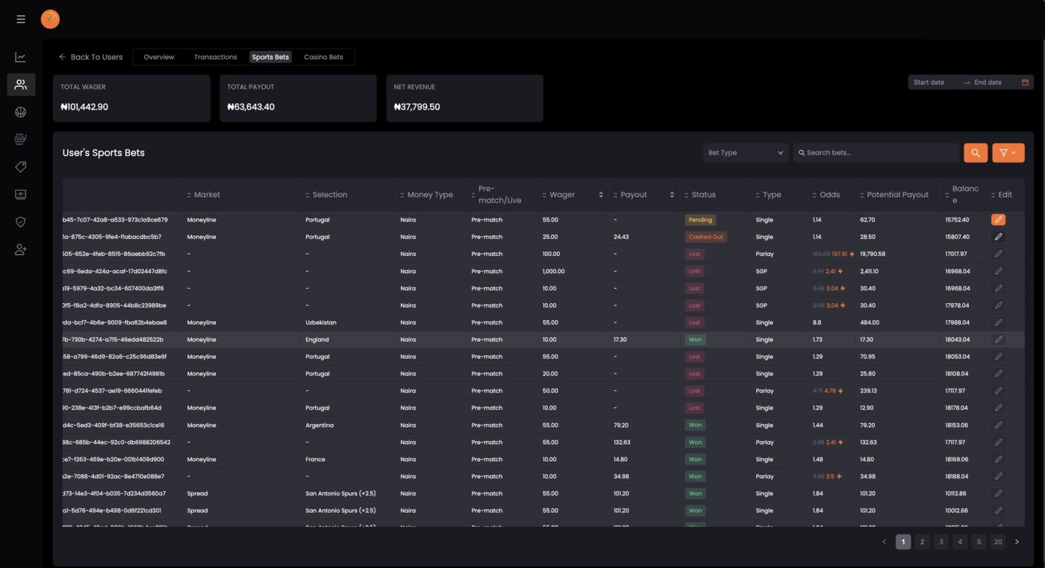
Task: Click the Start date field
Action: click(933, 82)
